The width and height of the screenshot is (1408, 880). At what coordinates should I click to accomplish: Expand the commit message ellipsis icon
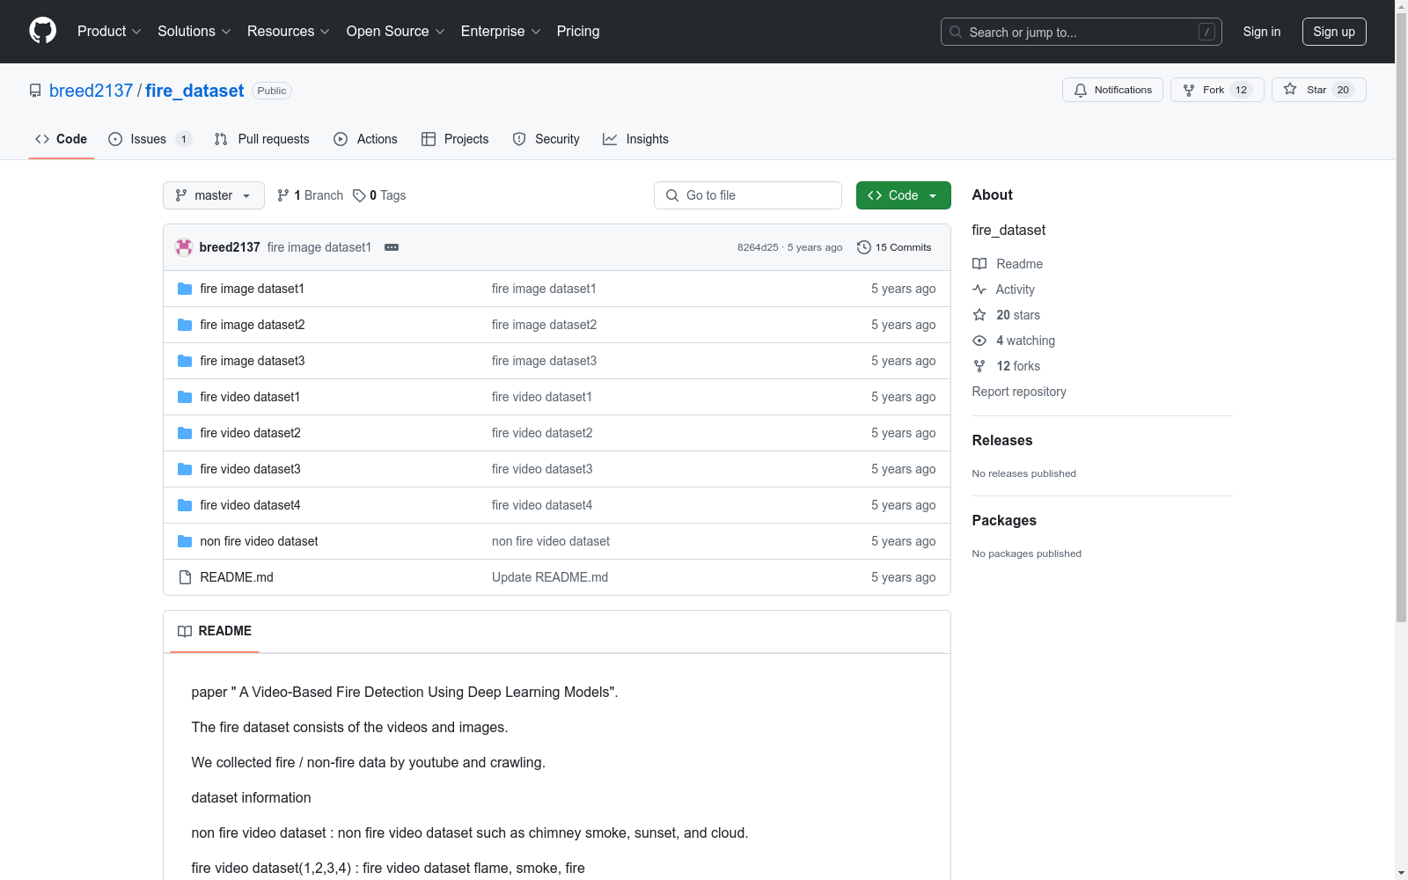[x=392, y=247]
